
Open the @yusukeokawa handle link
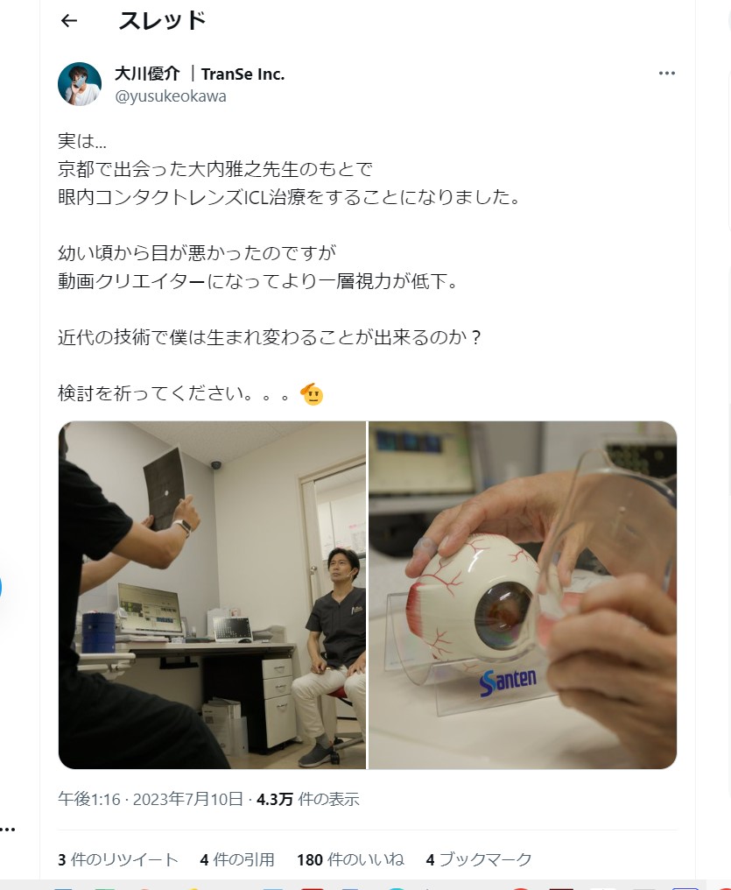click(x=171, y=96)
